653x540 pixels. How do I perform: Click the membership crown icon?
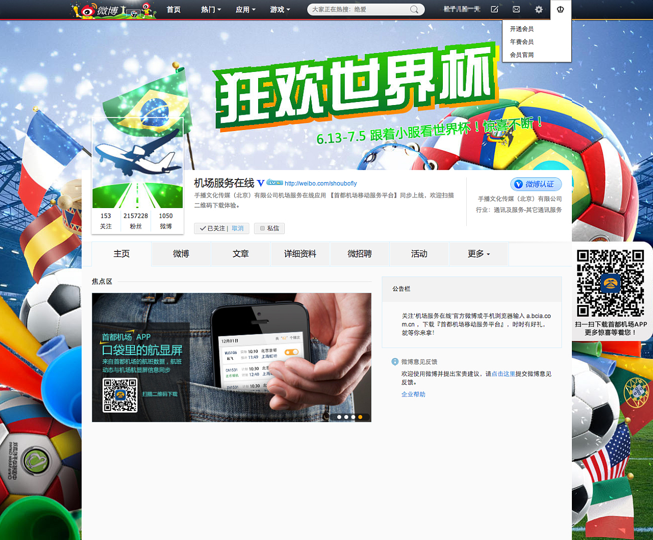pos(560,9)
